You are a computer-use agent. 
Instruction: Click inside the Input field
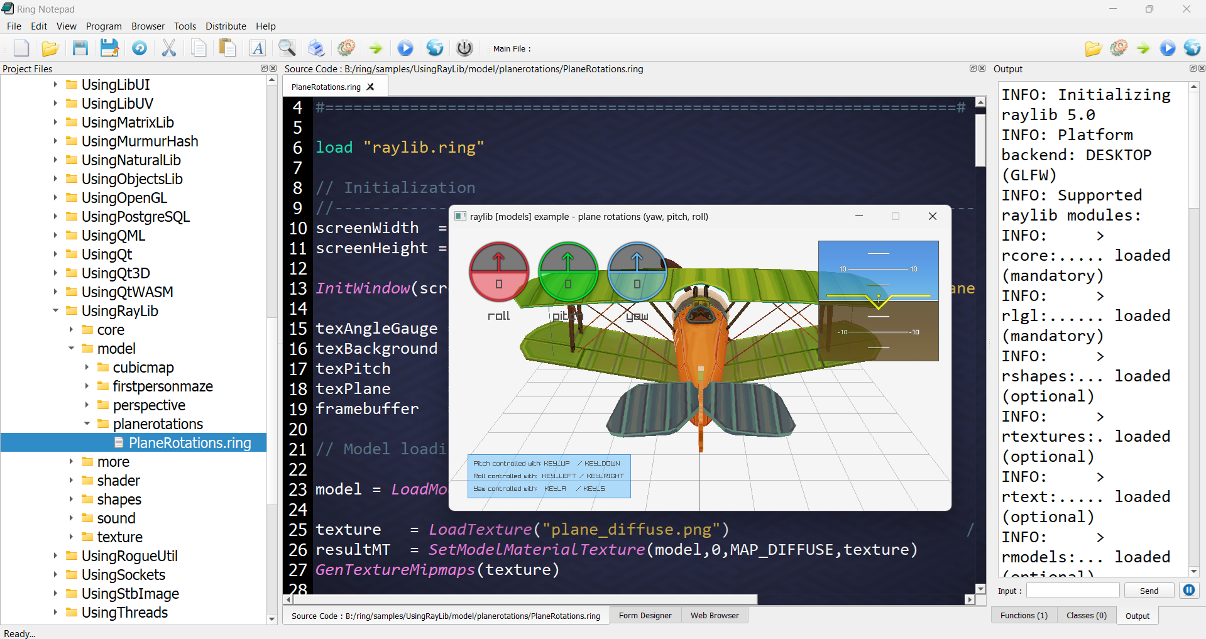[x=1072, y=590]
